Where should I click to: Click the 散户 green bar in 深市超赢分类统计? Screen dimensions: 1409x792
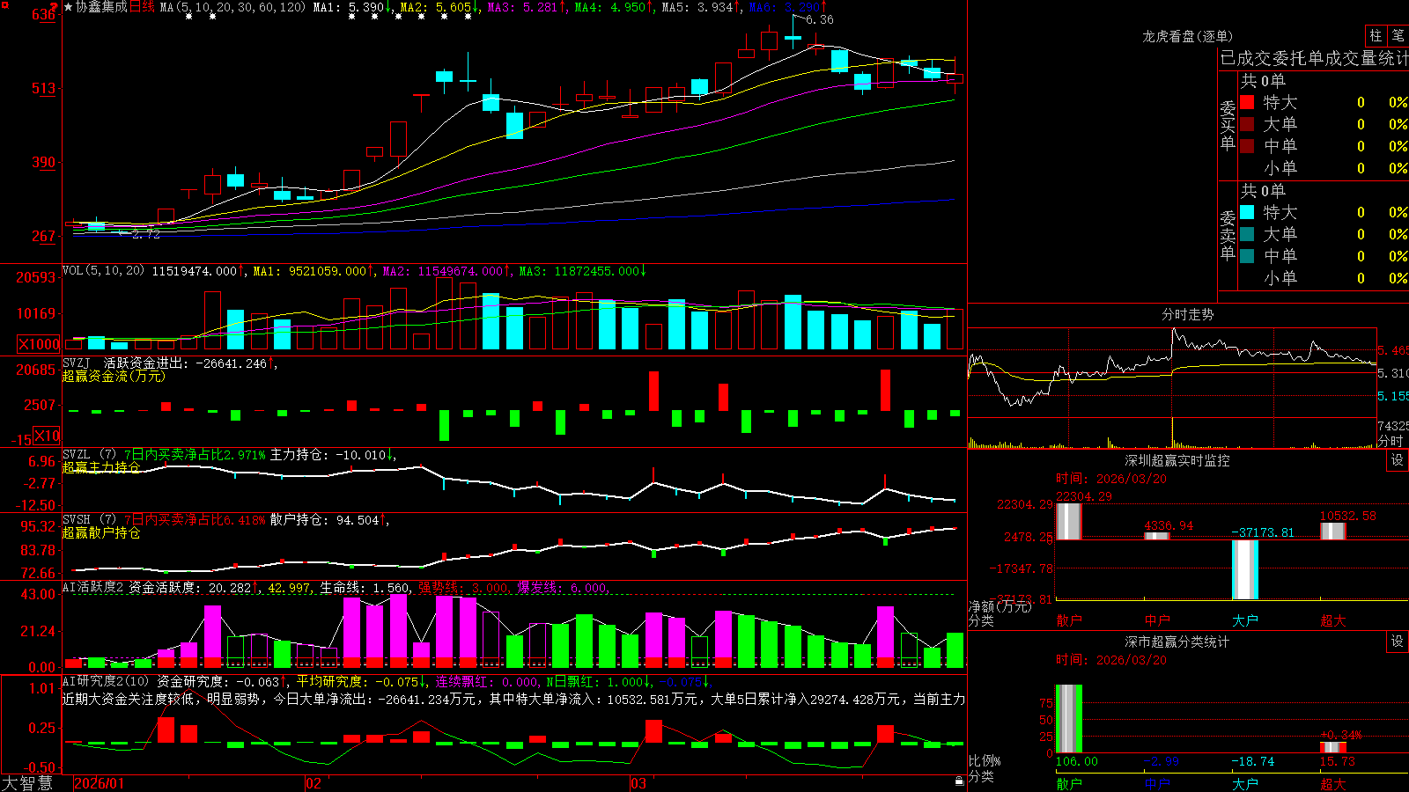(x=1069, y=719)
